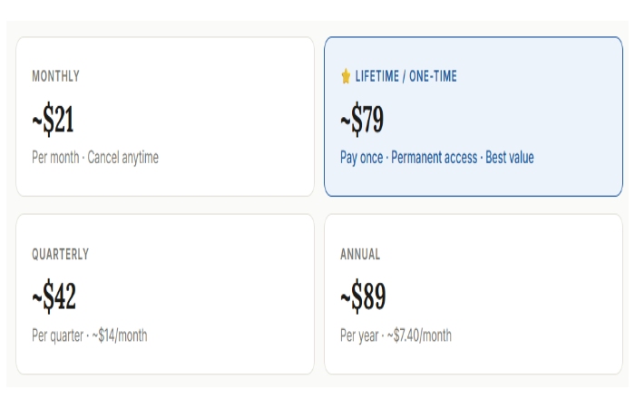This screenshot has height=408, width=635.
Task: Click the ~$42 quarterly price
Action: click(54, 296)
